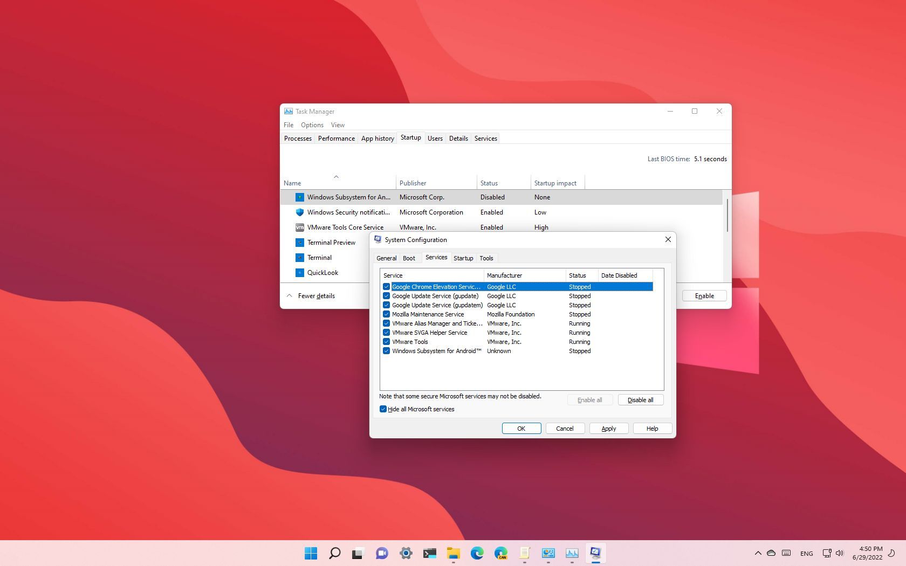Image resolution: width=906 pixels, height=566 pixels.
Task: Open the System Configuration taskbar icon
Action: tap(596, 553)
